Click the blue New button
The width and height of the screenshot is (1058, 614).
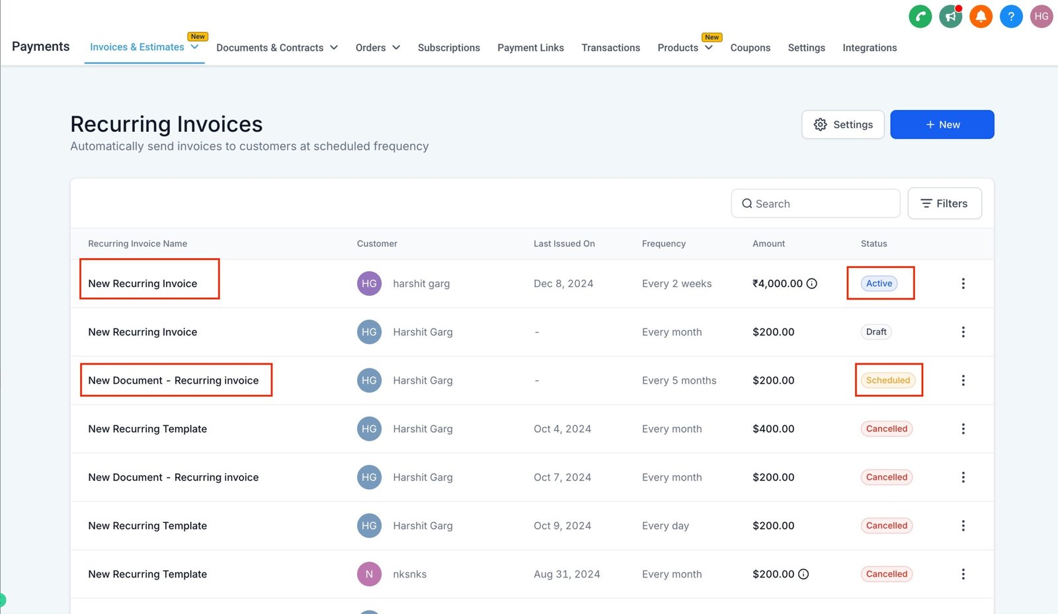click(x=942, y=124)
